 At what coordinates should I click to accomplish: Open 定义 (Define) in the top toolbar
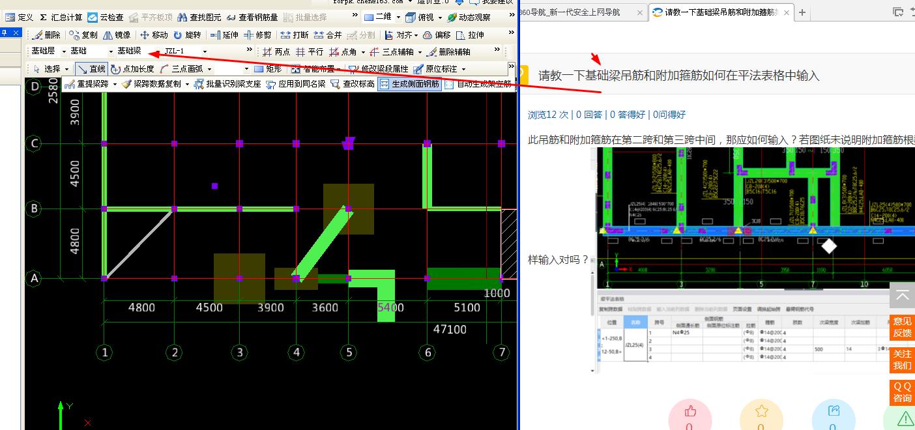click(20, 18)
